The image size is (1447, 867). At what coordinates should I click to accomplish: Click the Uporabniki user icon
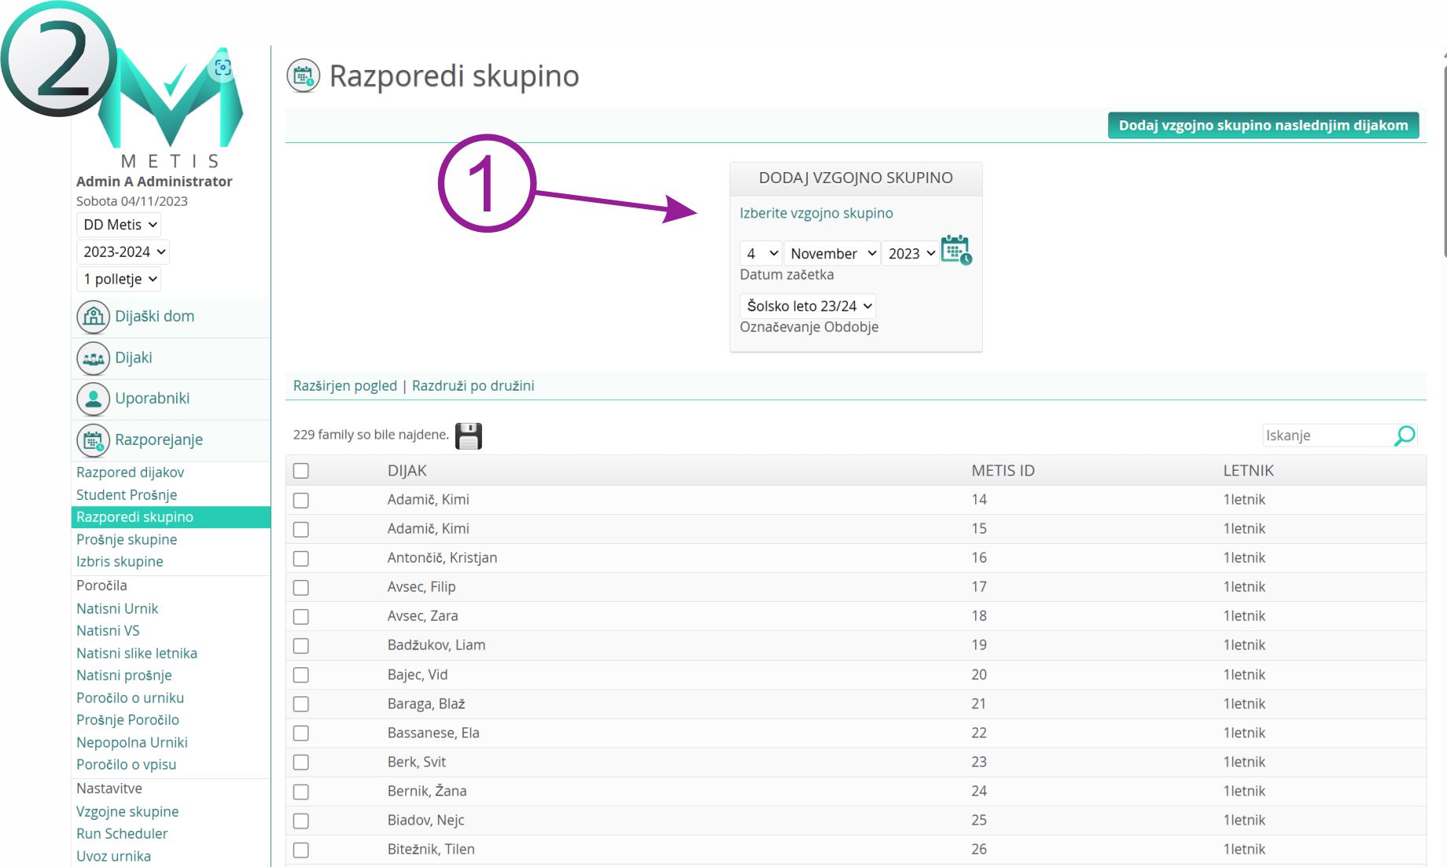(93, 399)
